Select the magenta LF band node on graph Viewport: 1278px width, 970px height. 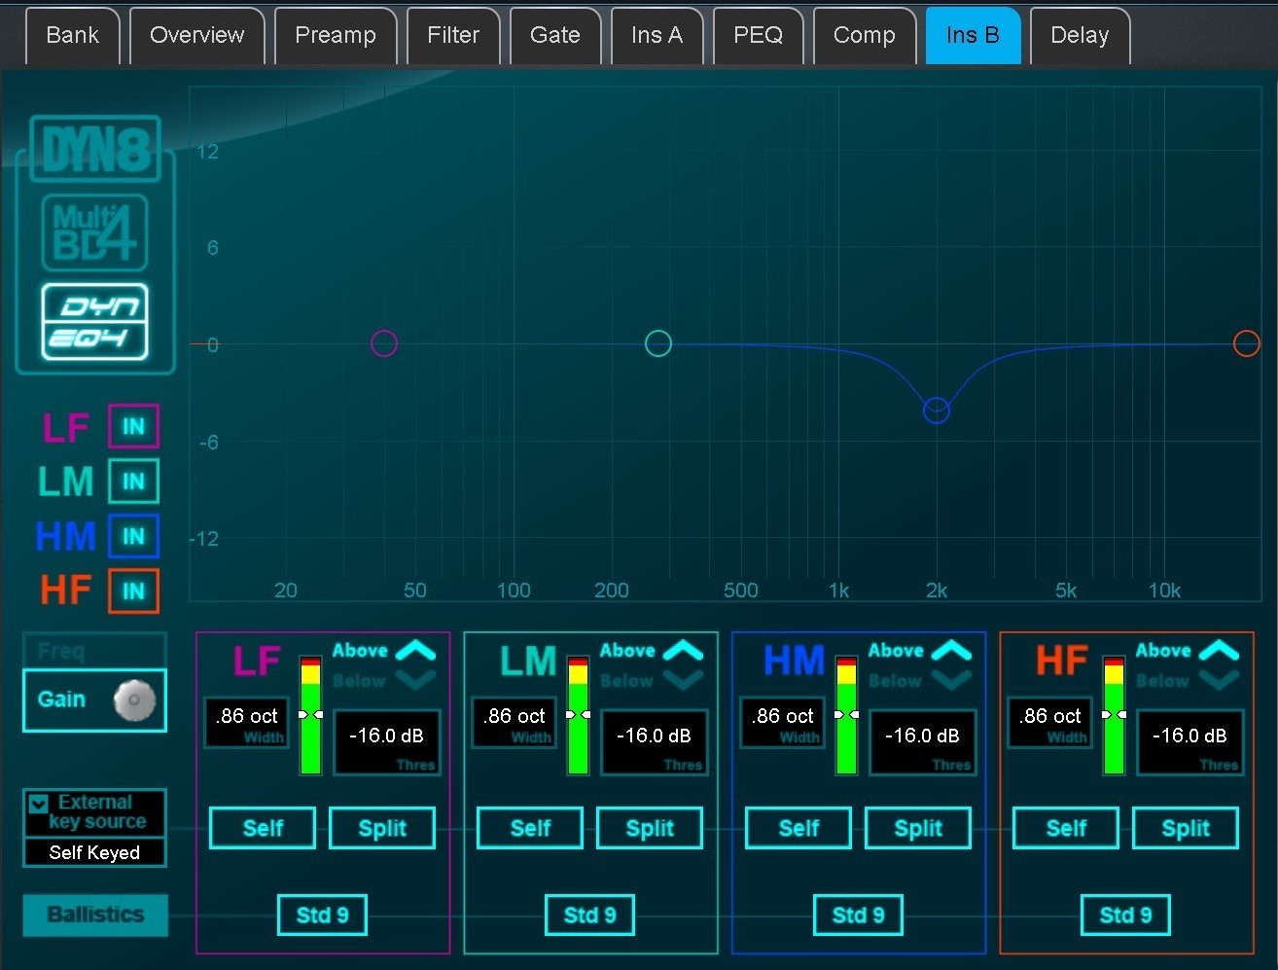tap(384, 343)
